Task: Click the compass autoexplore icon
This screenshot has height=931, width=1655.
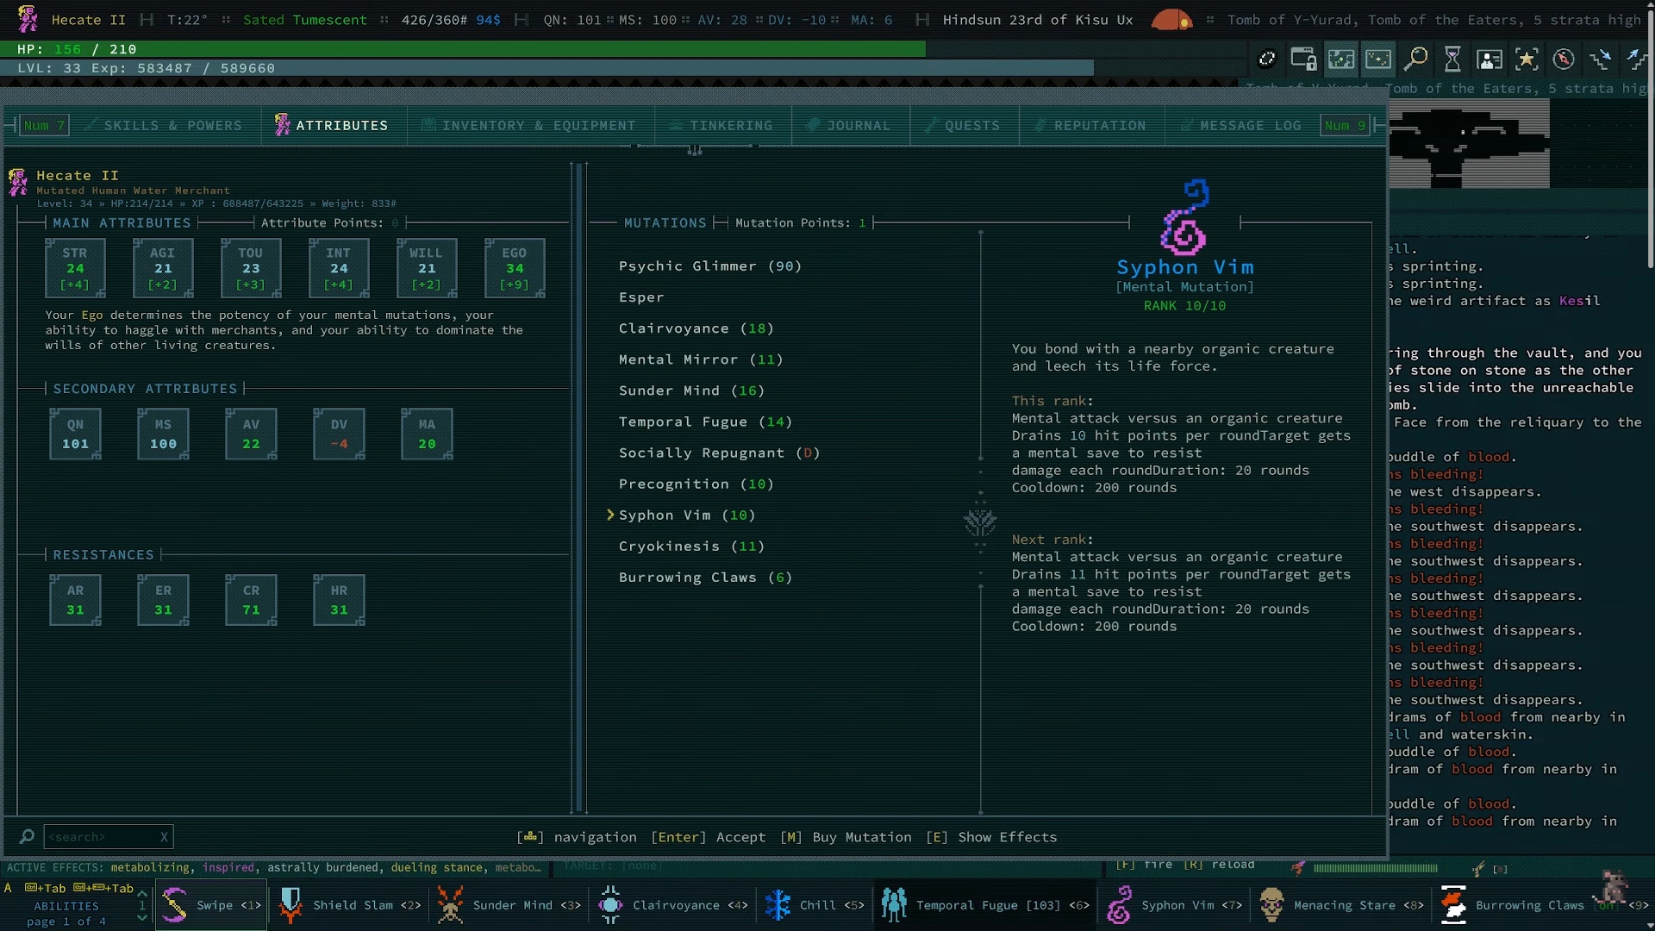Action: pos(1564,59)
